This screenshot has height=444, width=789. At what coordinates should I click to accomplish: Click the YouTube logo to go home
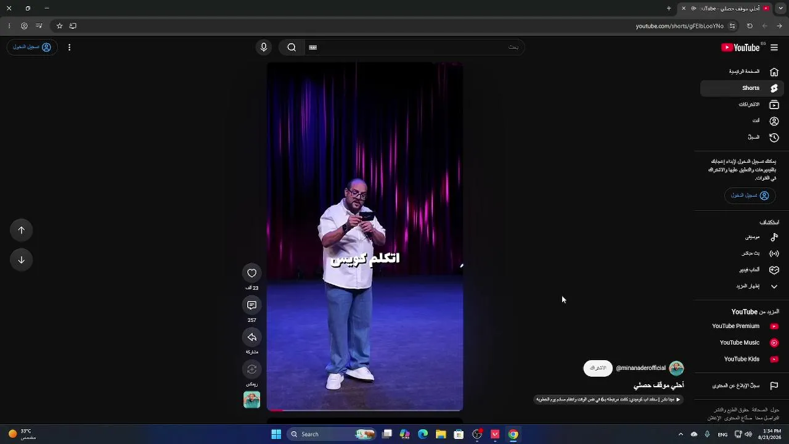(740, 47)
